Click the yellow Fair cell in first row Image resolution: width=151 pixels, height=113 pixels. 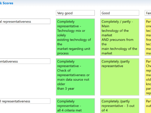(148, 37)
